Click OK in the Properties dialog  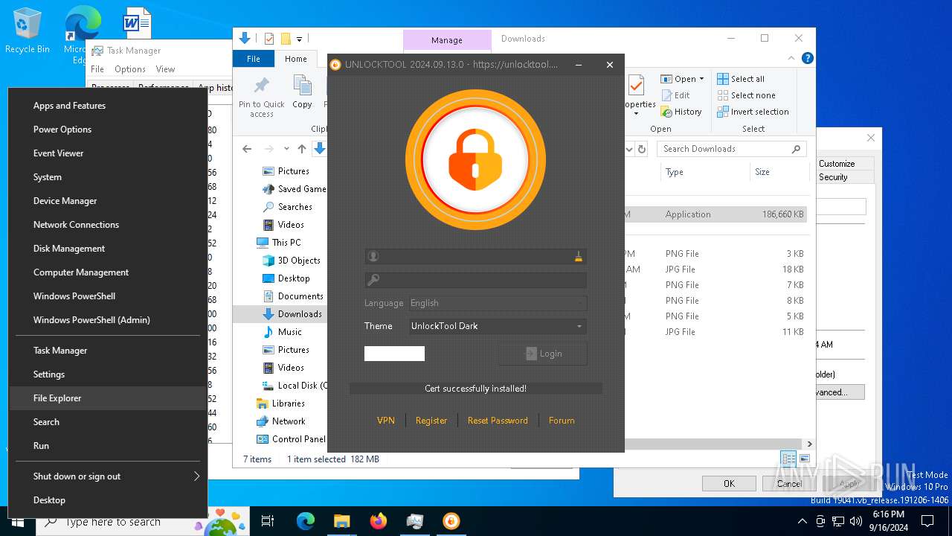tap(729, 483)
